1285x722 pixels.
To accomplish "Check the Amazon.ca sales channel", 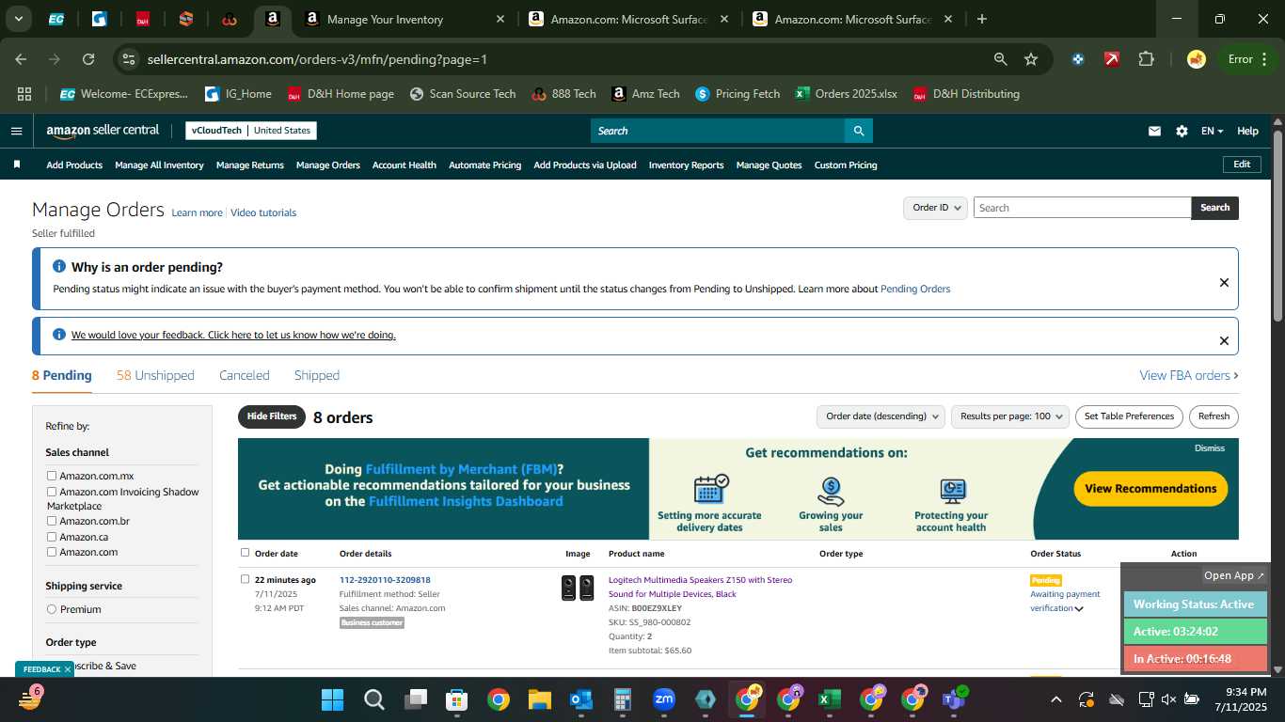I will [52, 537].
